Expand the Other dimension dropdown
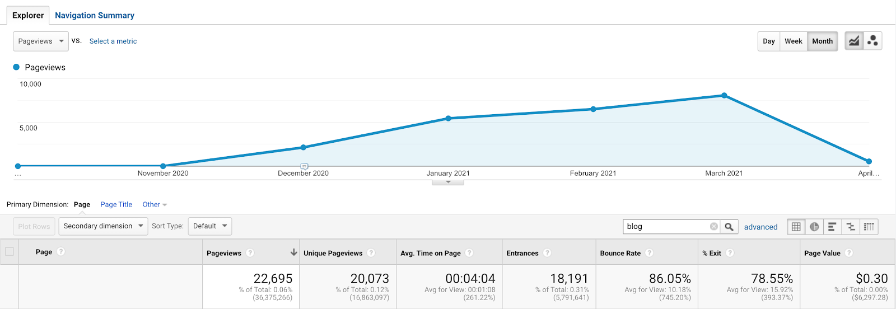The width and height of the screenshot is (896, 309). (155, 204)
